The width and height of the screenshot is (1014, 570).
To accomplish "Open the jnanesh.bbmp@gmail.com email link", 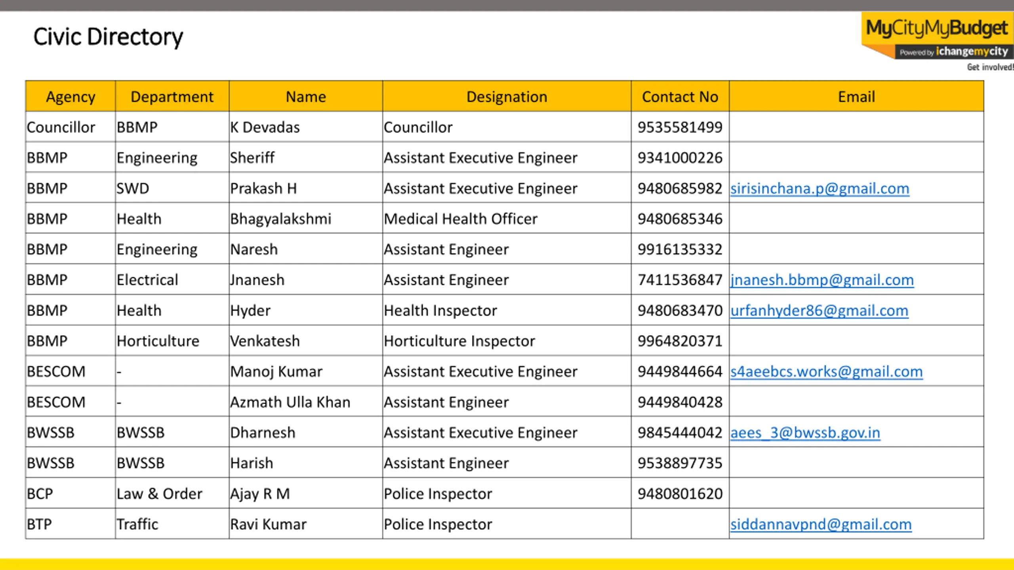I will coord(822,280).
